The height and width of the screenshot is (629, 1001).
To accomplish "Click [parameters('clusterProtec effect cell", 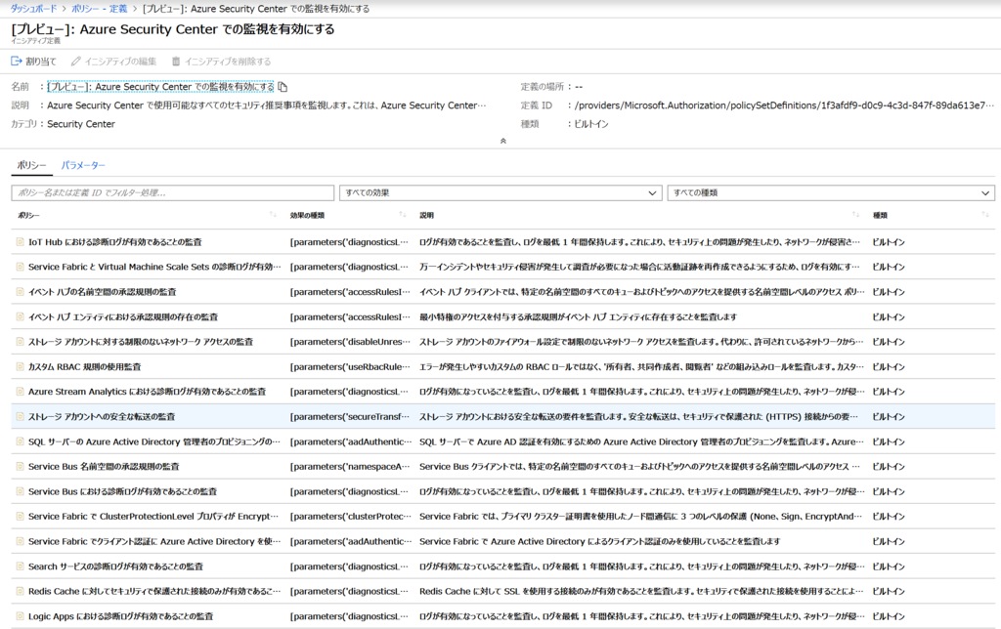I will point(350,516).
